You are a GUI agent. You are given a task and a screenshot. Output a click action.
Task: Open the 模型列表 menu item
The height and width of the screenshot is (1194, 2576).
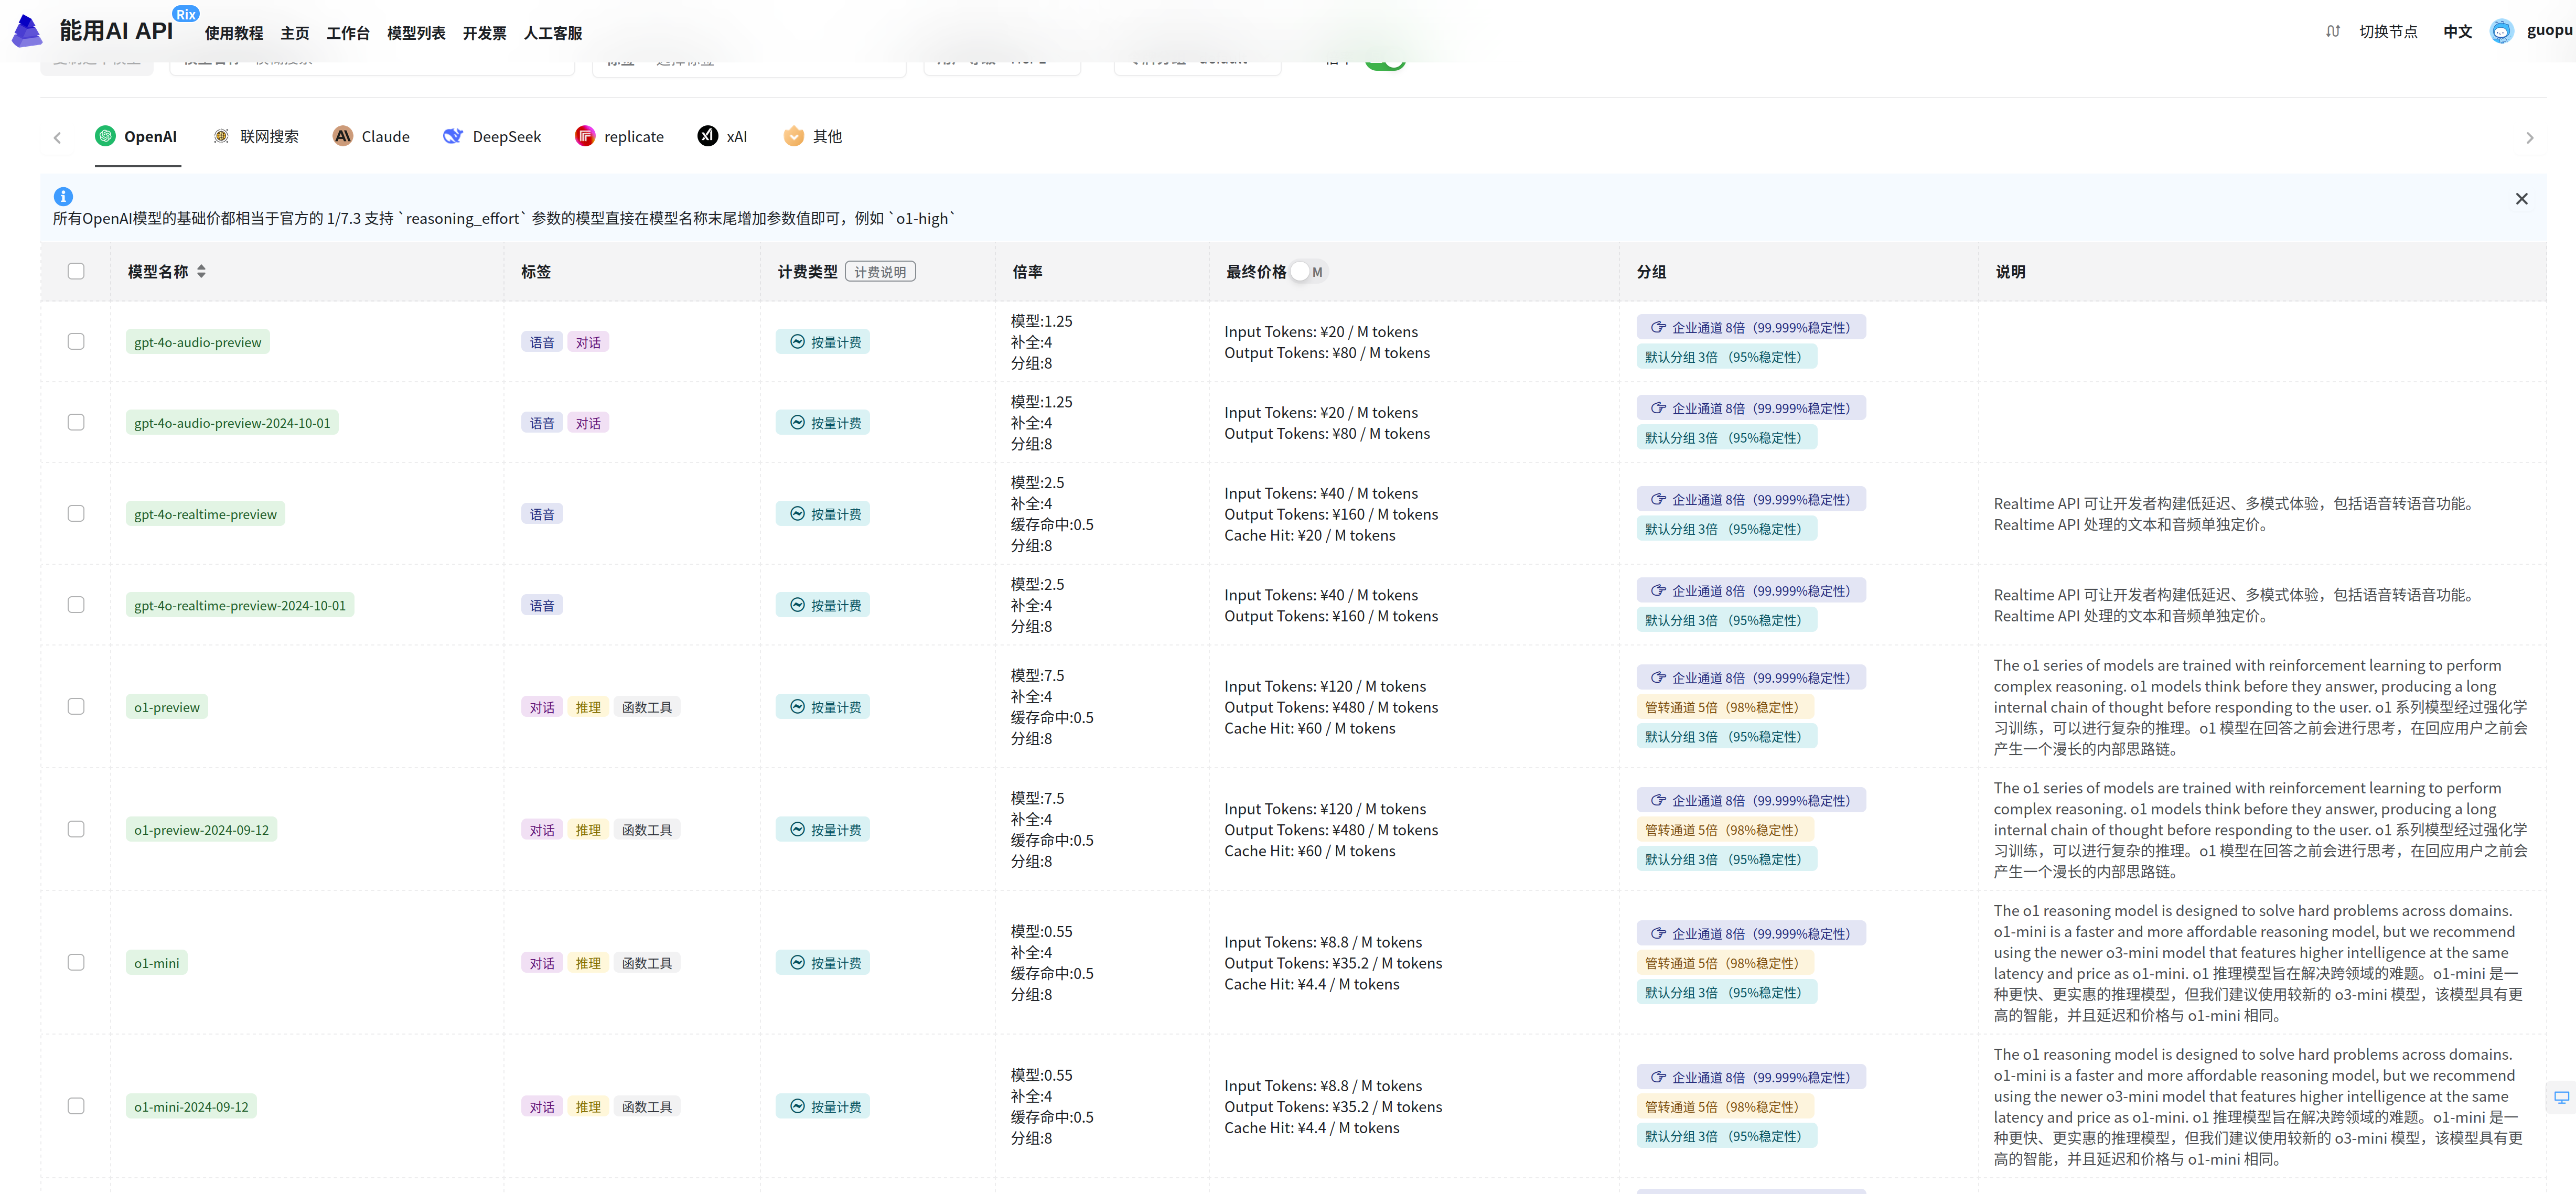click(416, 33)
